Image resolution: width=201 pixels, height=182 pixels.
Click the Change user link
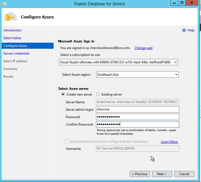pos(143,48)
